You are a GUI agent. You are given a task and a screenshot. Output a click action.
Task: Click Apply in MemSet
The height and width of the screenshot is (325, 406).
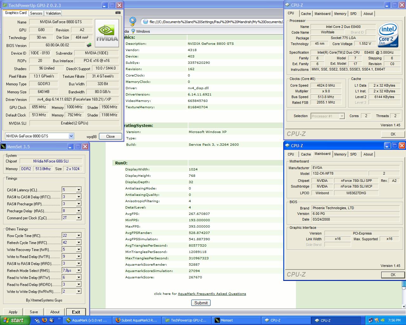point(13,312)
